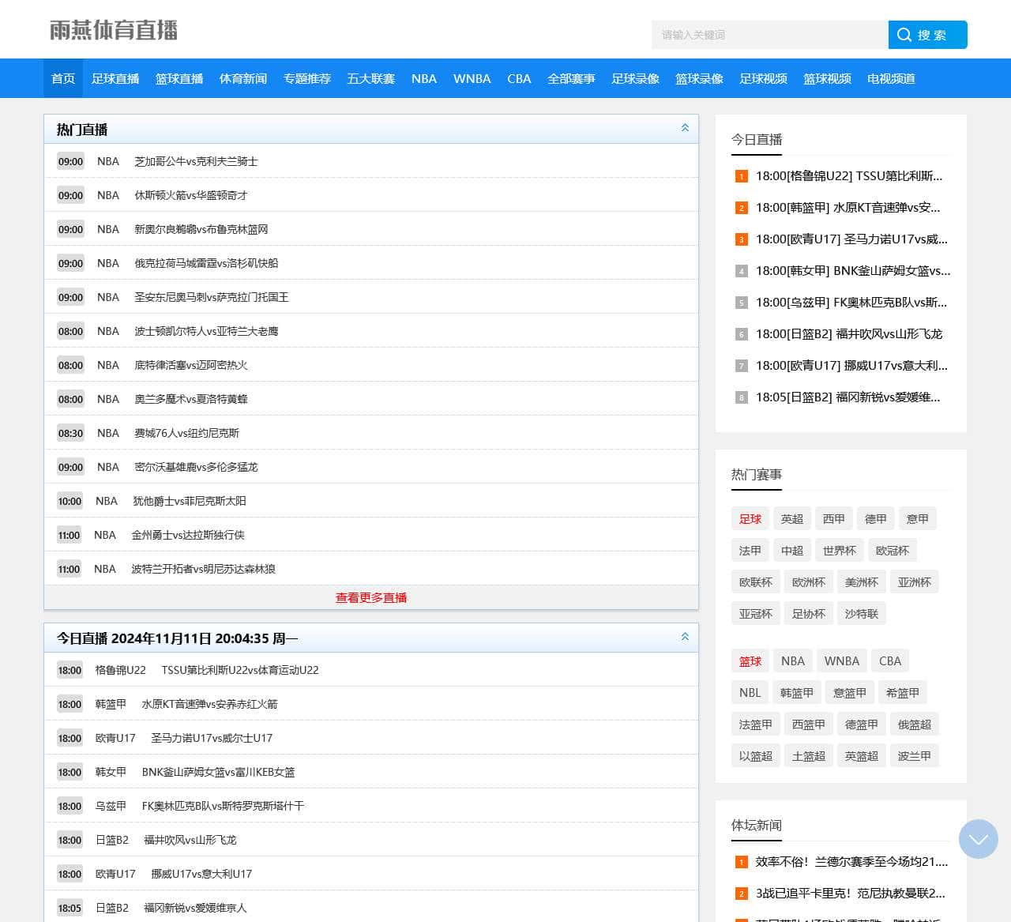Select the 世界杯 tag in 热门赛事

[x=839, y=551]
